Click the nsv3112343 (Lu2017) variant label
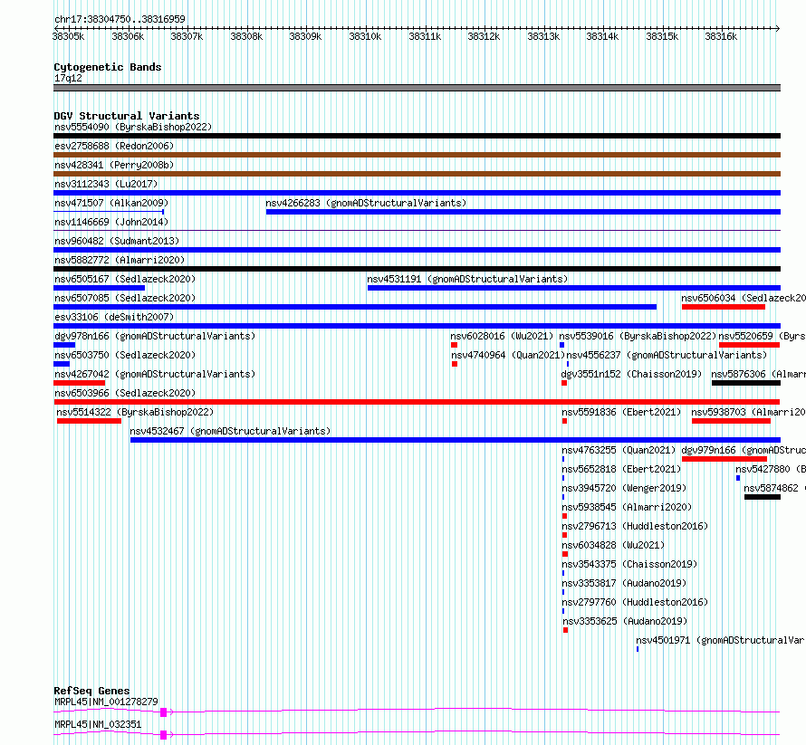The image size is (806, 745). click(106, 184)
